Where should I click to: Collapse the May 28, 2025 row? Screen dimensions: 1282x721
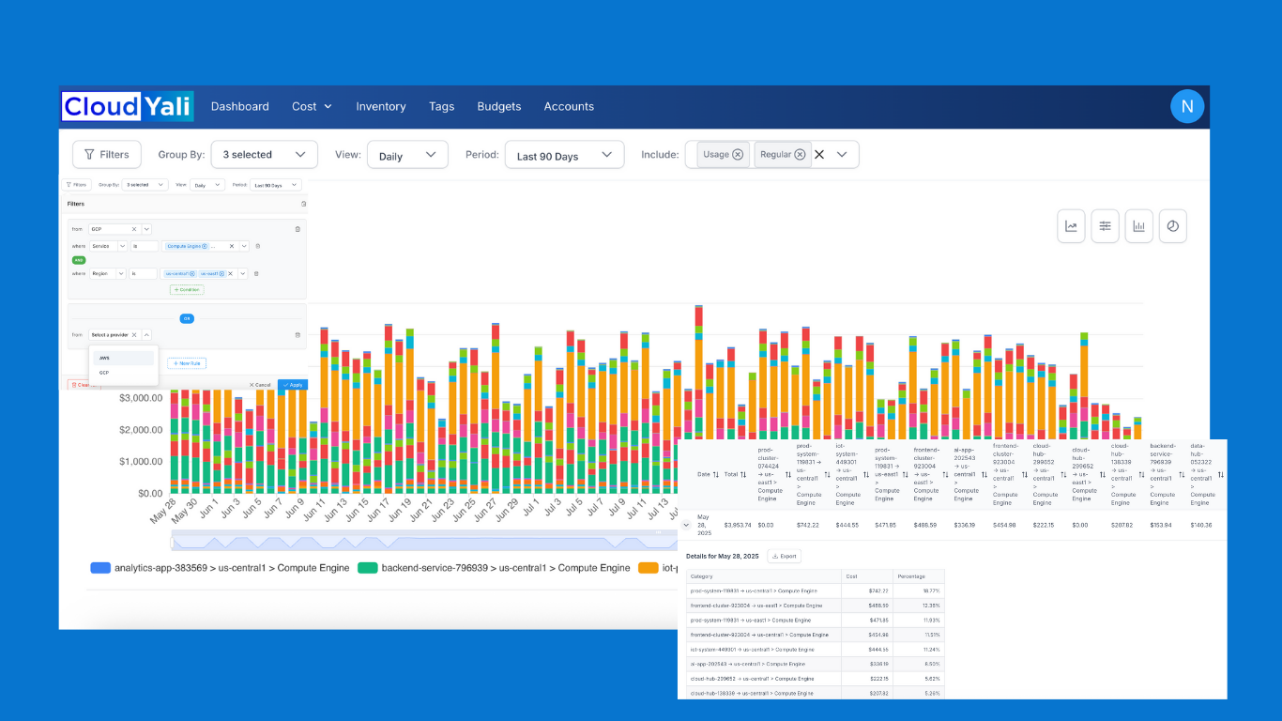point(686,525)
